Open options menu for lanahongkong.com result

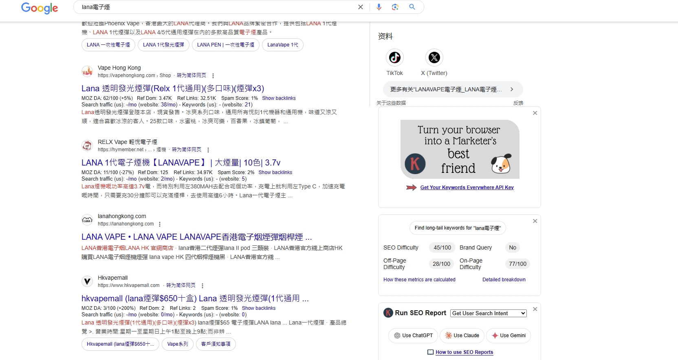(160, 224)
